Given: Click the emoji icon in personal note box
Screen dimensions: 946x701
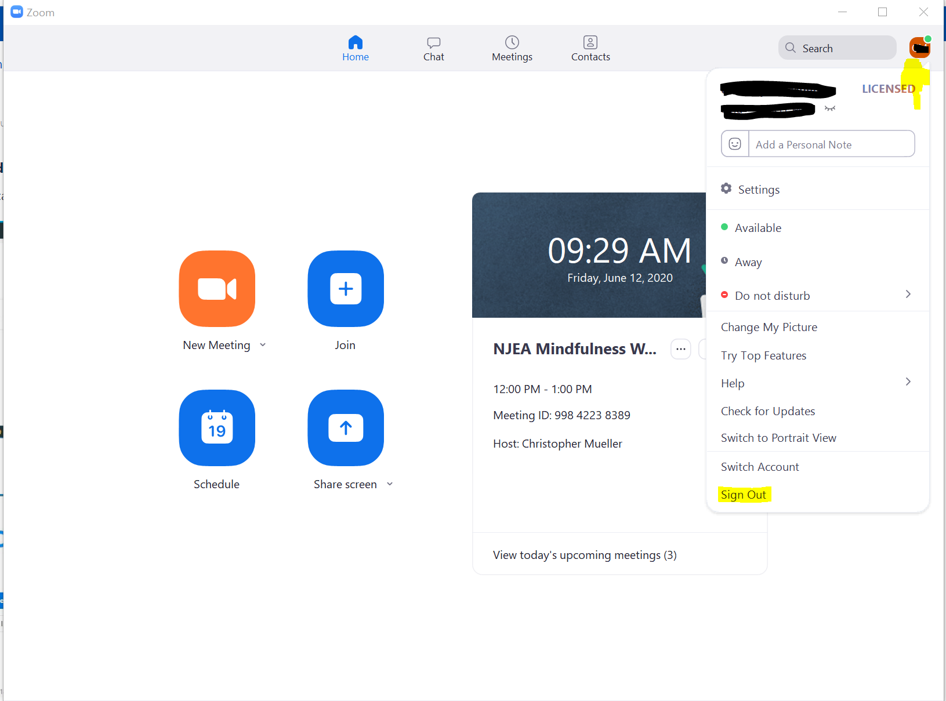Looking at the screenshot, I should 735,144.
